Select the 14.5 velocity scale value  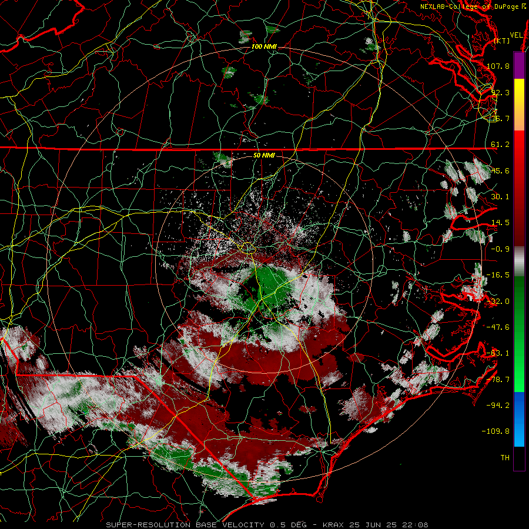pos(500,223)
